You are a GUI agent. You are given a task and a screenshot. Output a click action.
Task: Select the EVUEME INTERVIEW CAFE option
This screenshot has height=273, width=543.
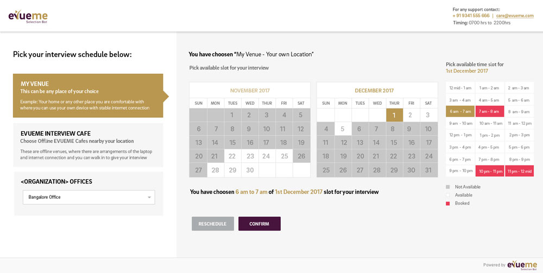click(88, 145)
